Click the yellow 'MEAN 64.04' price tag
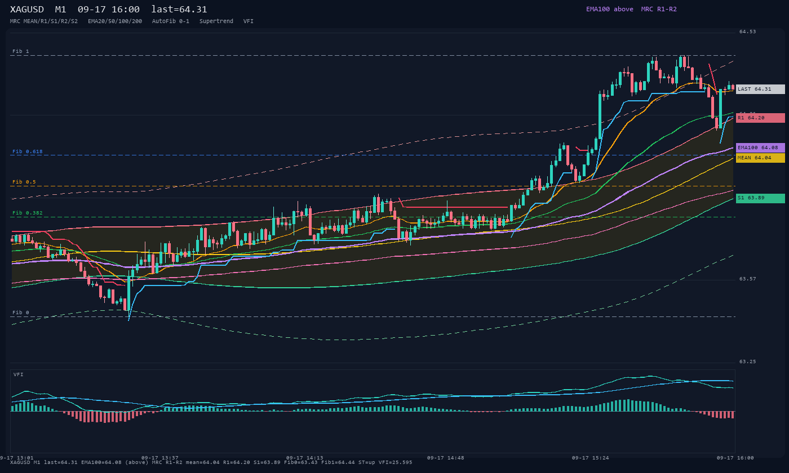Image resolution: width=789 pixels, height=473 pixels. [x=760, y=158]
